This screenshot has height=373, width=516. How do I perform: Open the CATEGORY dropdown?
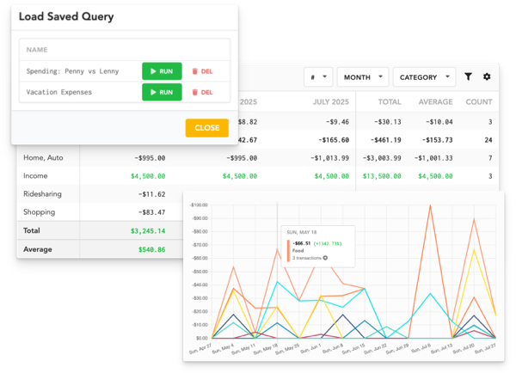click(424, 77)
